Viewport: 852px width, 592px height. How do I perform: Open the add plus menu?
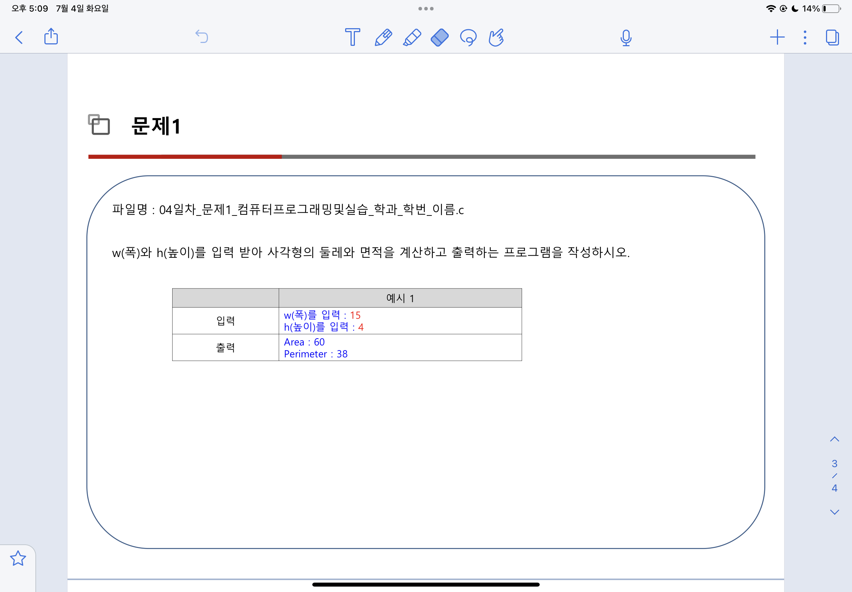pos(777,37)
